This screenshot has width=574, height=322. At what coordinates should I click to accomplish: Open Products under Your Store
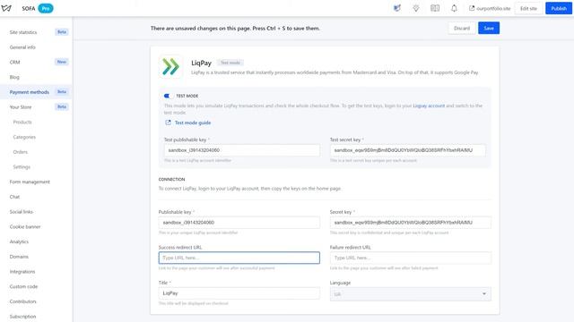tap(22, 122)
